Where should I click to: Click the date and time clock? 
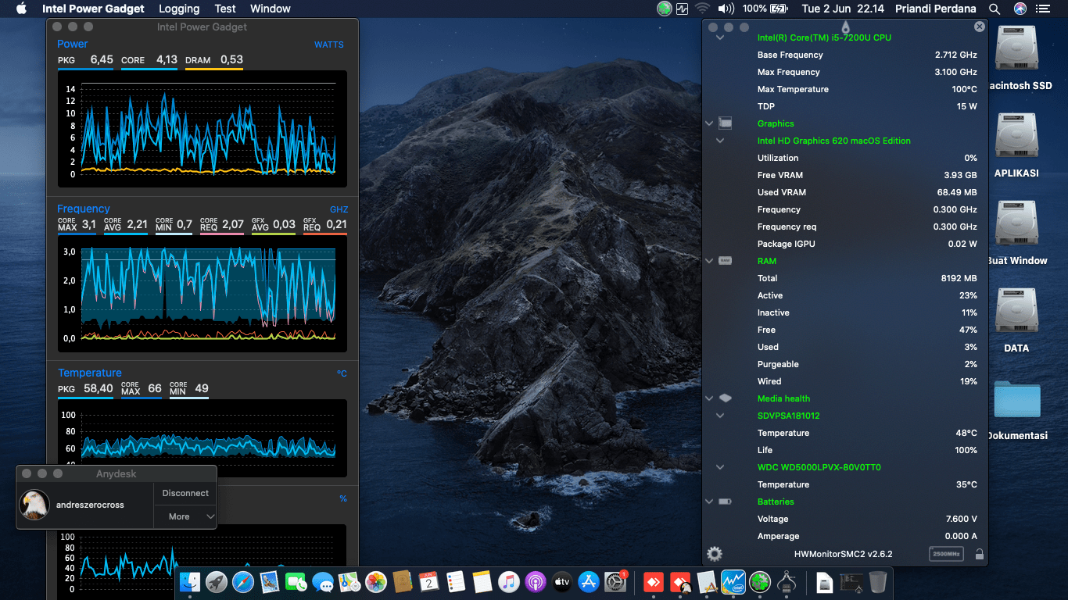[x=844, y=9]
